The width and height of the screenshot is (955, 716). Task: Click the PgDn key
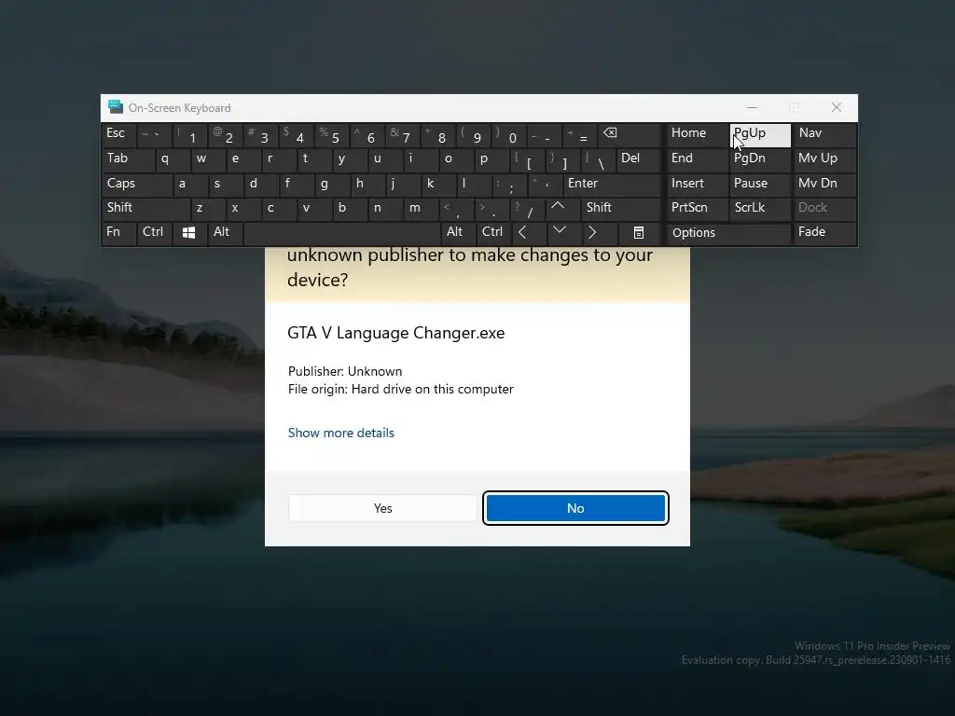pos(760,158)
